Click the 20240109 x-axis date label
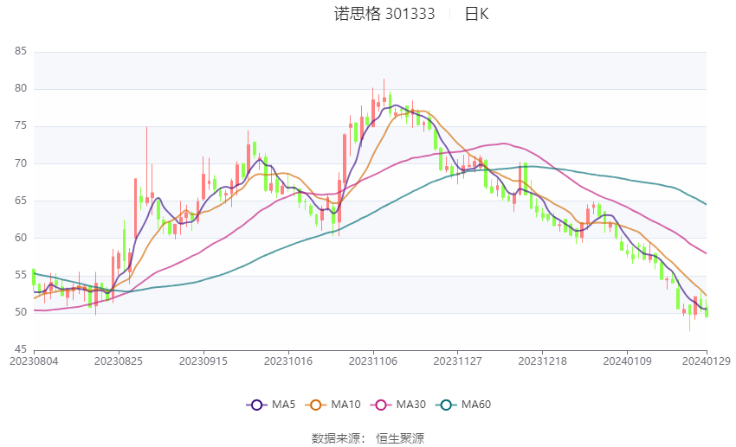This screenshot has width=736, height=447. [628, 361]
